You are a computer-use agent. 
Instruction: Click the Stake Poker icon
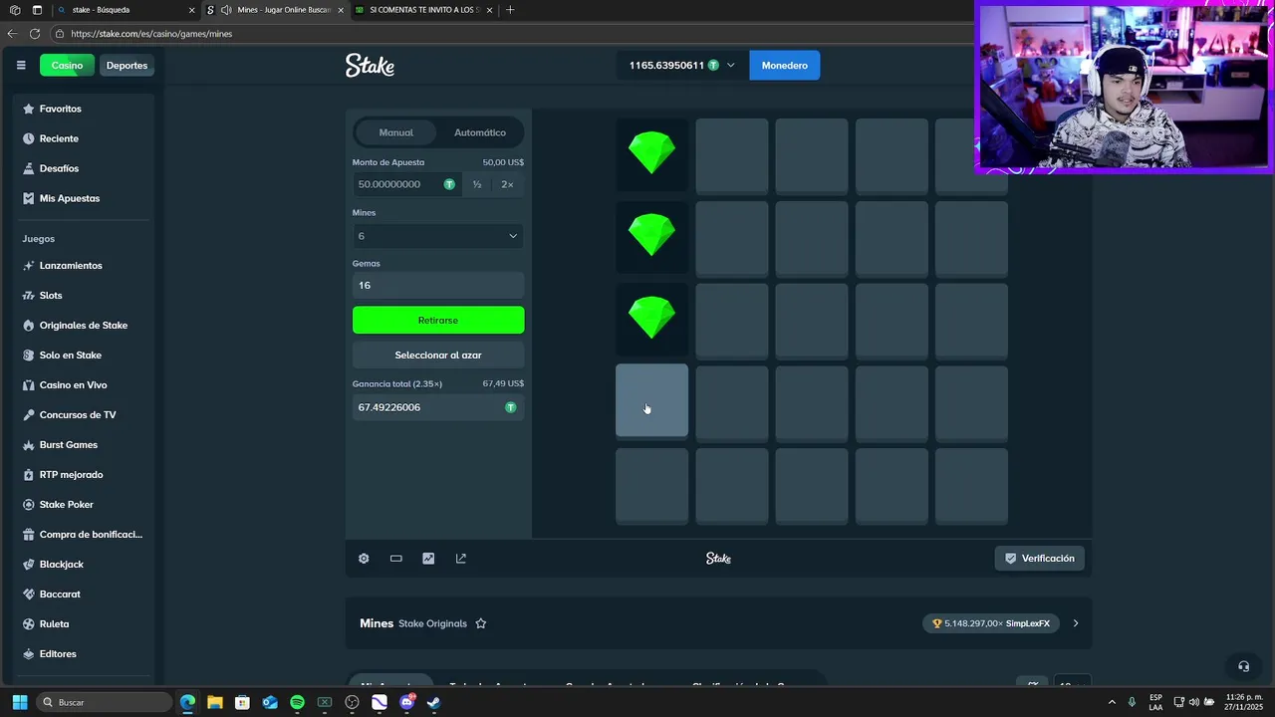29,505
